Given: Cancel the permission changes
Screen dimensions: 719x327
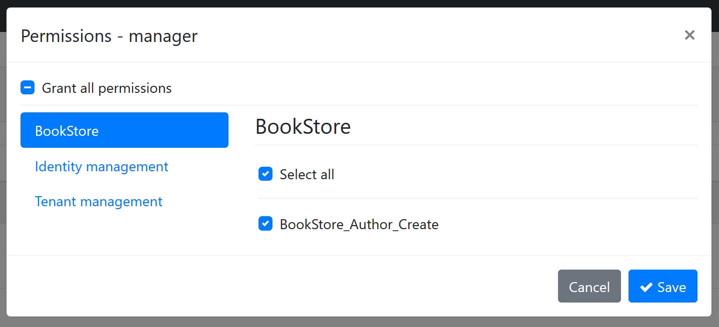Looking at the screenshot, I should pos(589,286).
